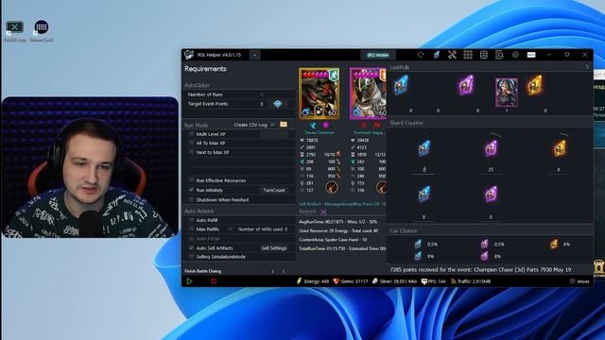Click first champion's round mastery icon
Screen dimensions: 605x340
point(332,187)
